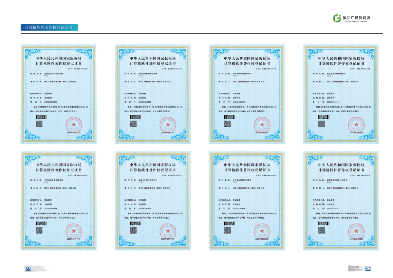The image size is (393, 278).
Task: Click red seal on 光伏发电数据集成系统 certificate
Action: click(x=168, y=125)
